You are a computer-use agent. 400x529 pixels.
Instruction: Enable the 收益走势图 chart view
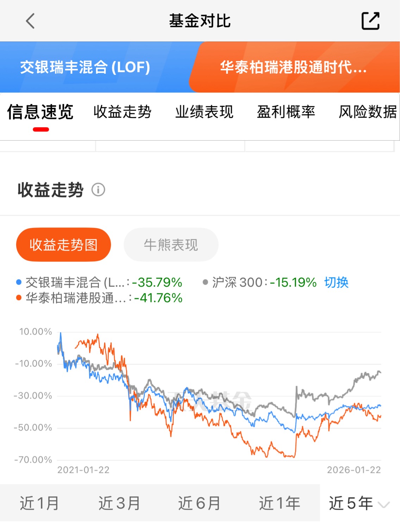coord(63,245)
